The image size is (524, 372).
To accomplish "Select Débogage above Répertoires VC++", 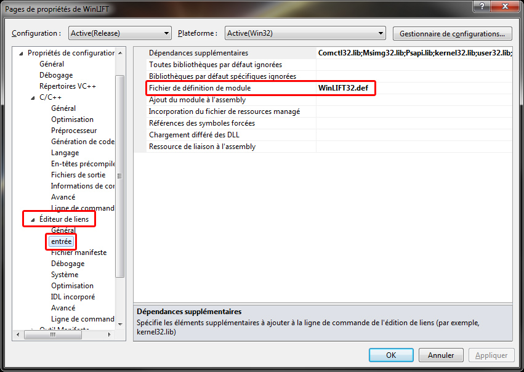I will pos(56,75).
